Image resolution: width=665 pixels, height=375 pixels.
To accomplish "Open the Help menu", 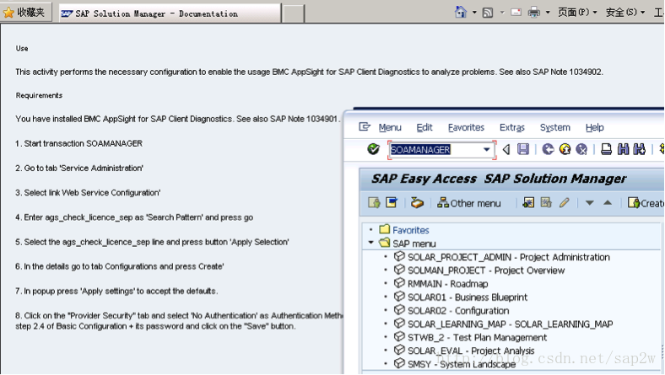I will point(595,127).
